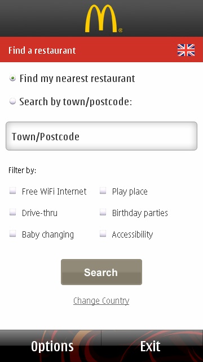This screenshot has height=362, width=203.
Task: Tap the UK flag icon
Action: 186,50
